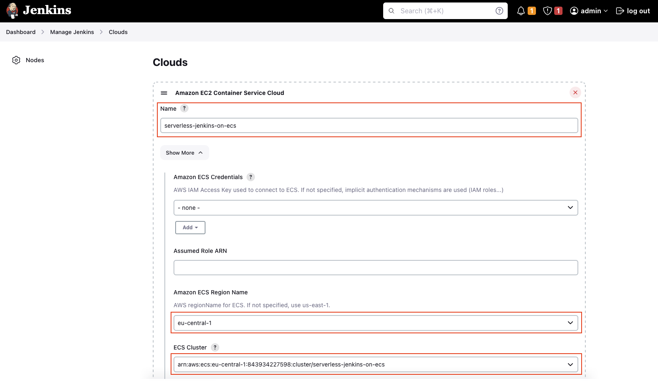Open the ECS Region Name dropdown
The width and height of the screenshot is (658, 381).
376,323
